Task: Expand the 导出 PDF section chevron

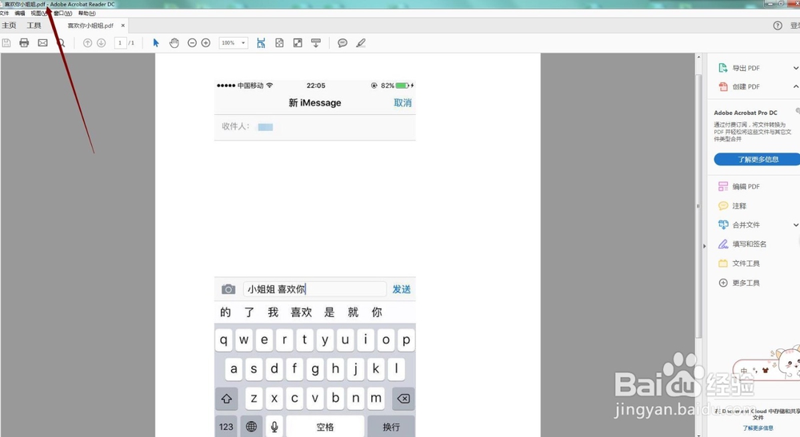Action: [x=795, y=68]
